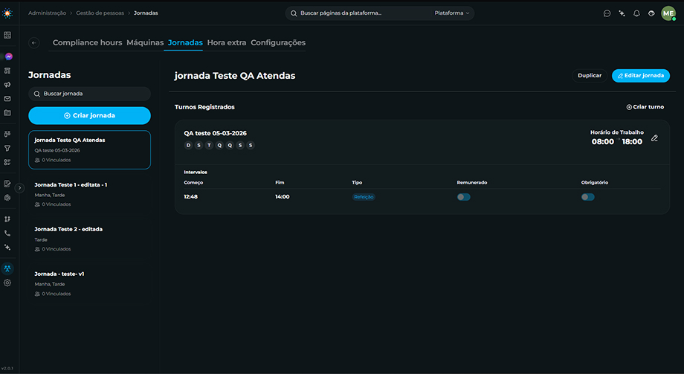The width and height of the screenshot is (684, 374).
Task: Select the Jornadas tab
Action: click(185, 43)
